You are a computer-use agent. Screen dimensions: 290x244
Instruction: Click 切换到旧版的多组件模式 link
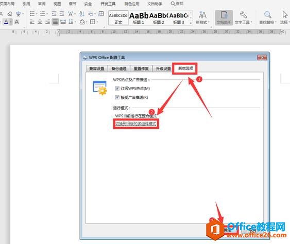click(x=136, y=124)
